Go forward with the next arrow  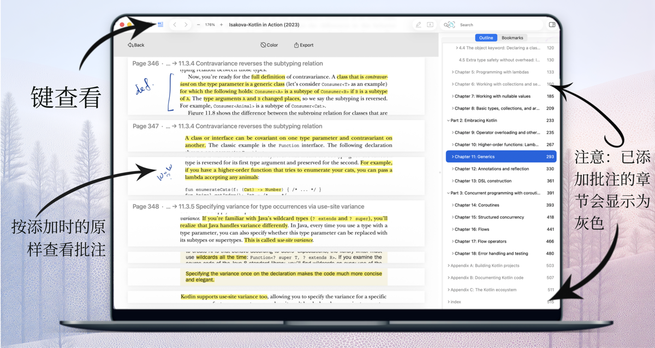(186, 25)
